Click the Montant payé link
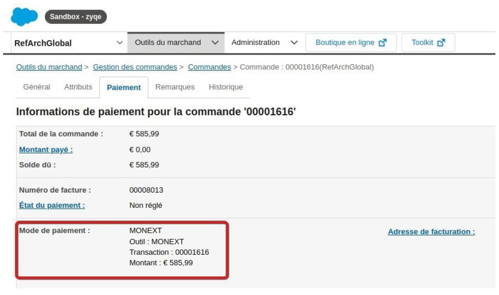 [46, 150]
